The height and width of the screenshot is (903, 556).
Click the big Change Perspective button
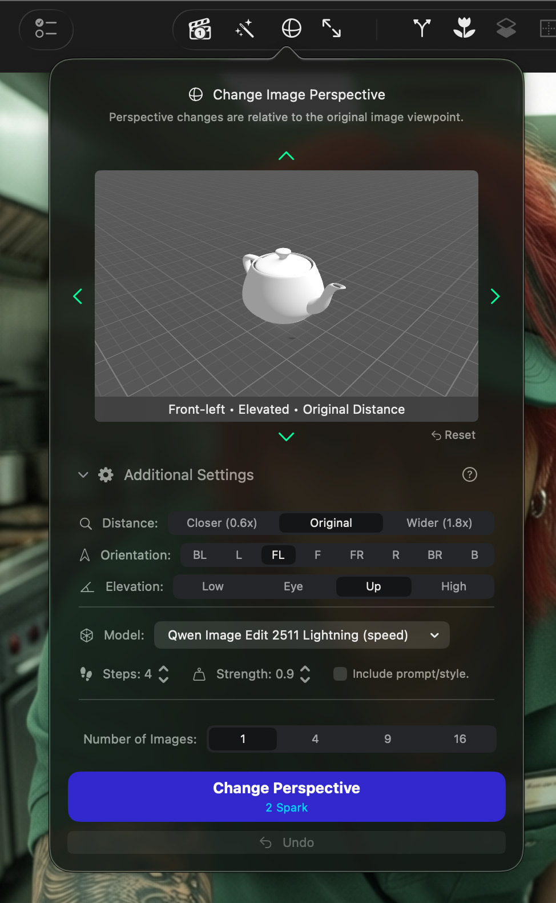pos(287,796)
